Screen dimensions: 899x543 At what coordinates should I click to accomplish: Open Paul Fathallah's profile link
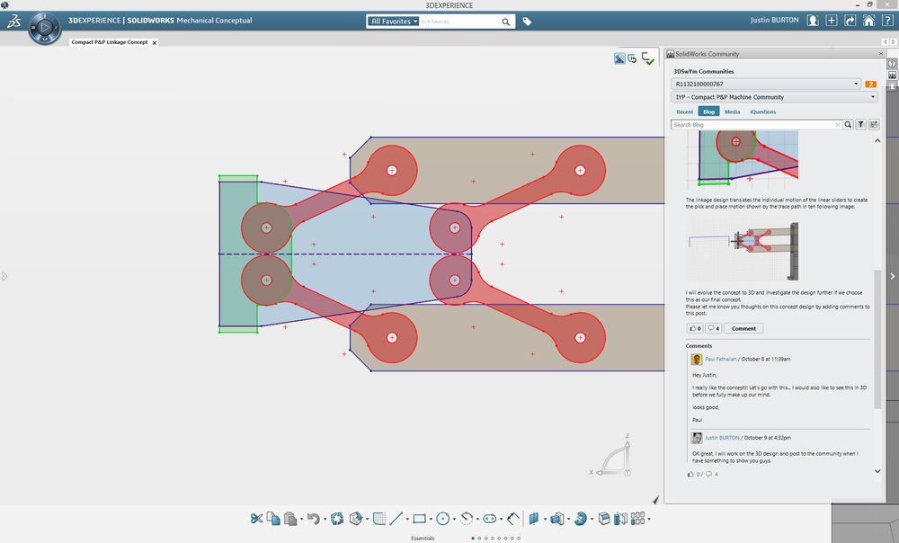[x=722, y=359]
